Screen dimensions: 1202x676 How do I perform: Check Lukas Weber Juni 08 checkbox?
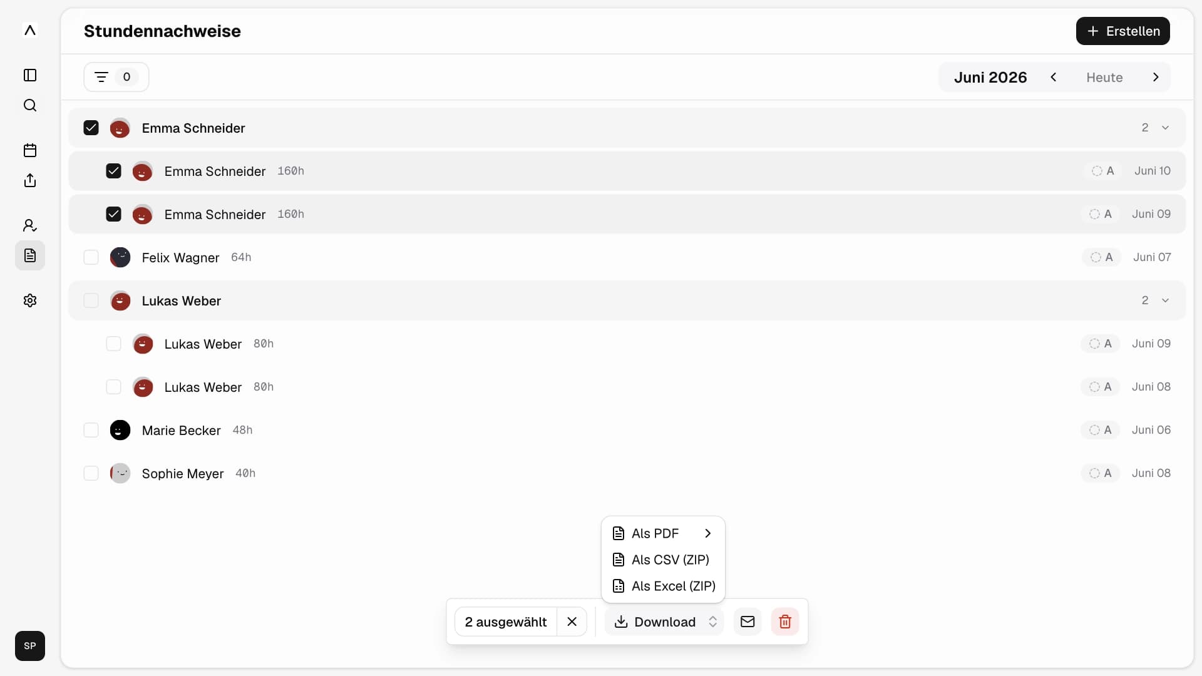coord(113,387)
